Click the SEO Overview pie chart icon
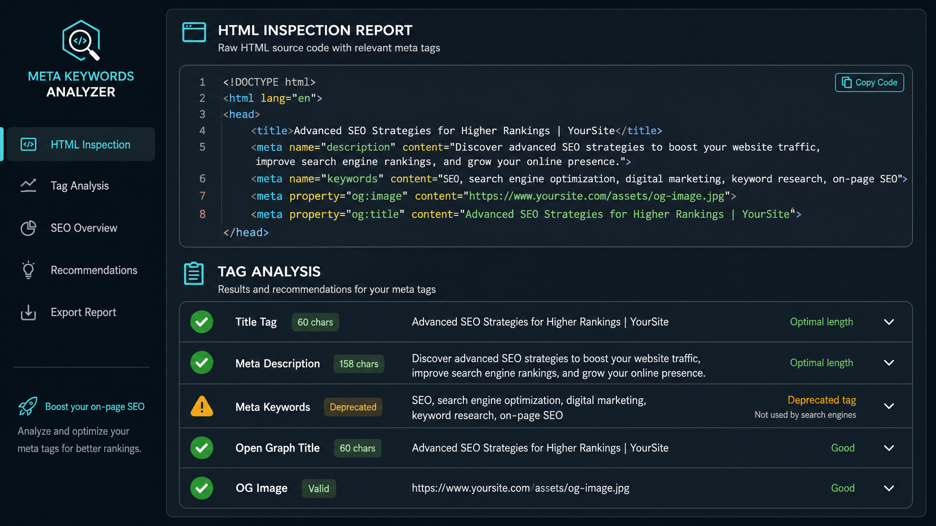 pos(28,228)
